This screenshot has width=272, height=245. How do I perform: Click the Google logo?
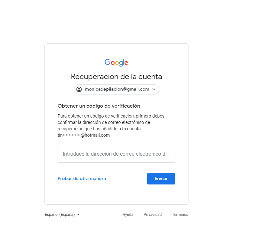coord(116,62)
